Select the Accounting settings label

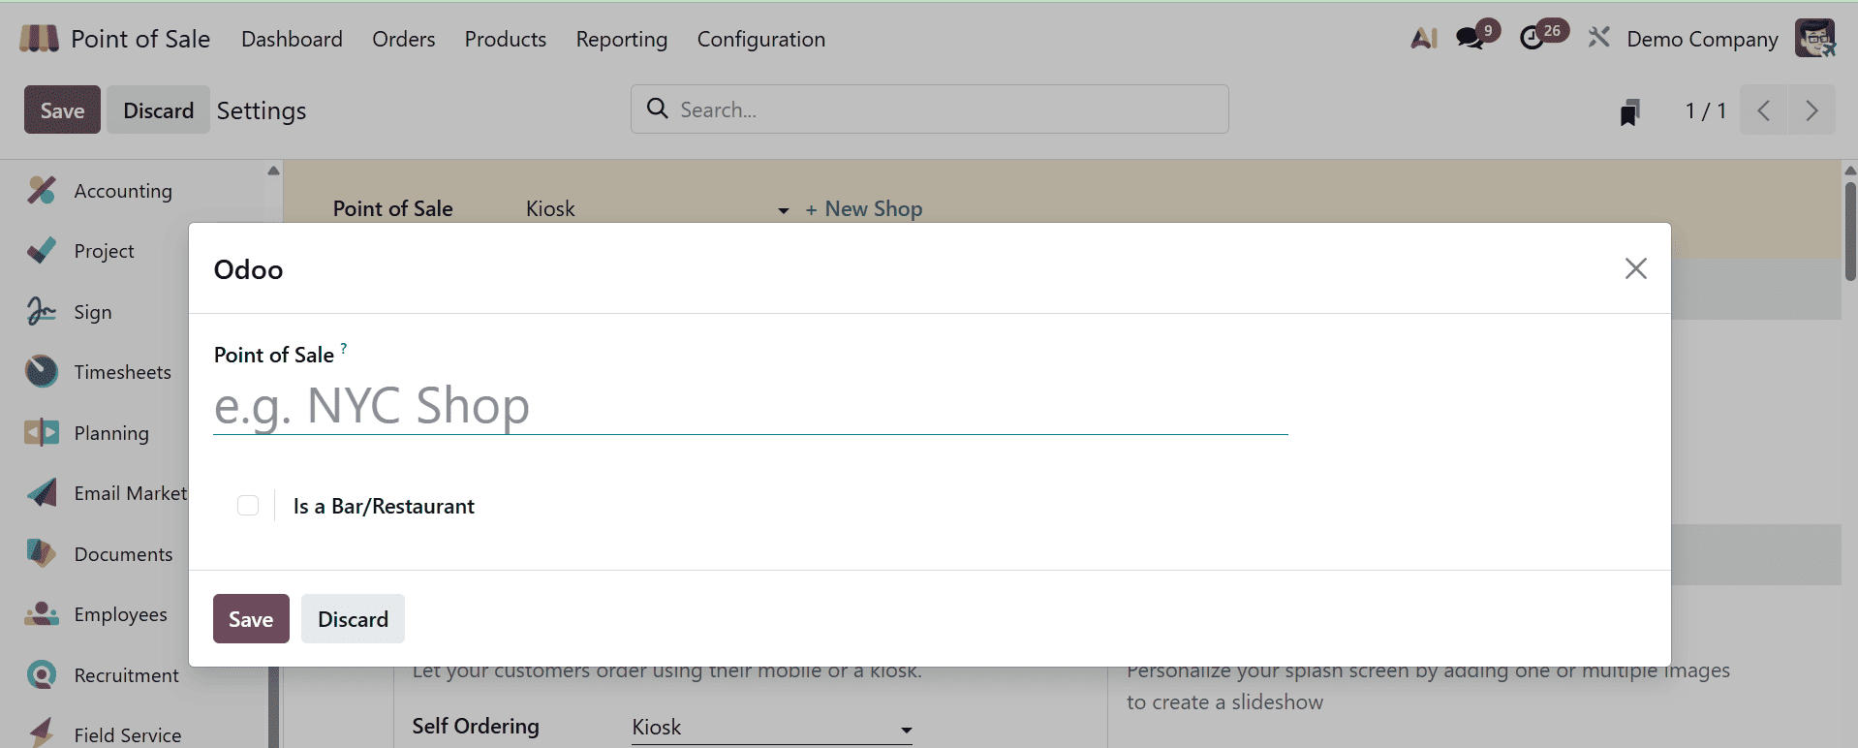[123, 191]
